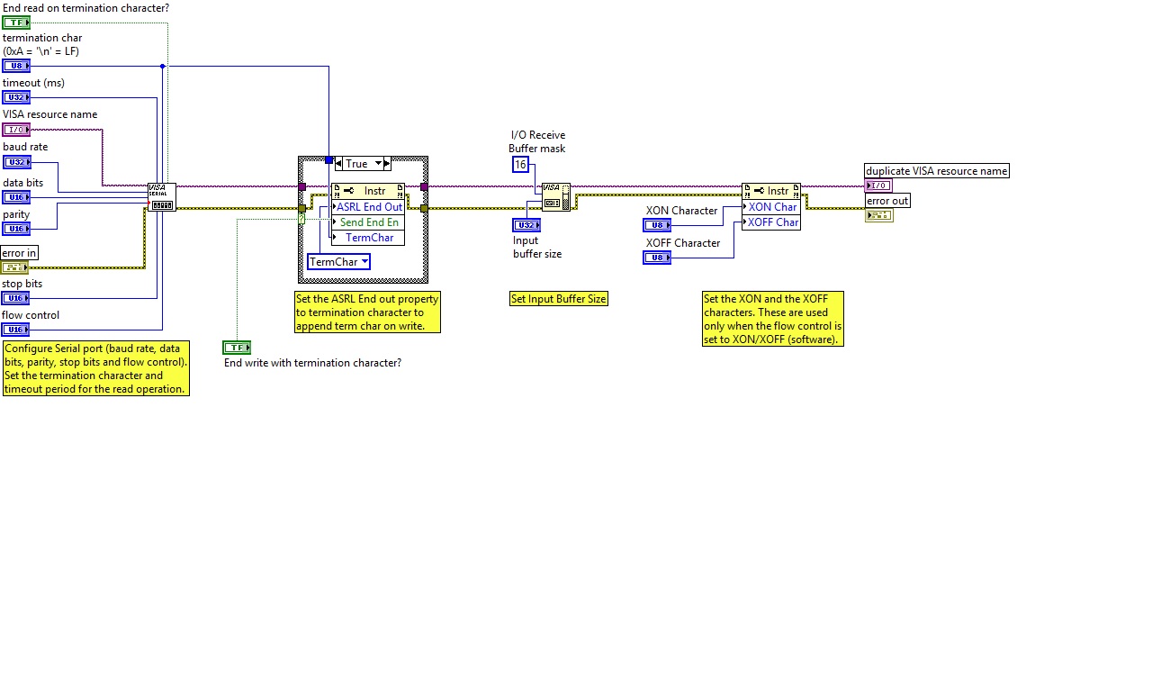Go to previous case with left arrow
This screenshot has width=1152, height=697.
point(337,164)
